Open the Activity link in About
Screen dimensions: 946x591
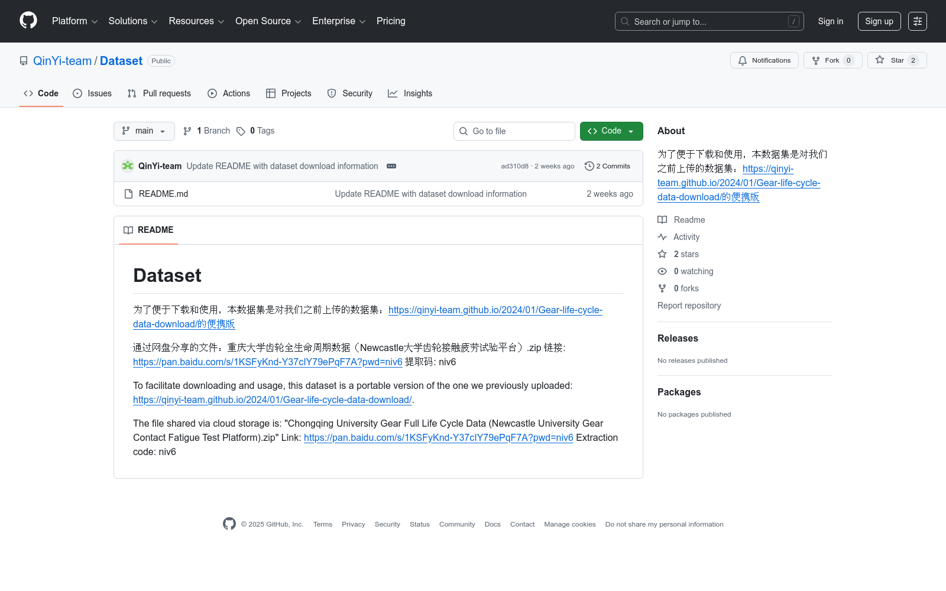[x=679, y=236]
